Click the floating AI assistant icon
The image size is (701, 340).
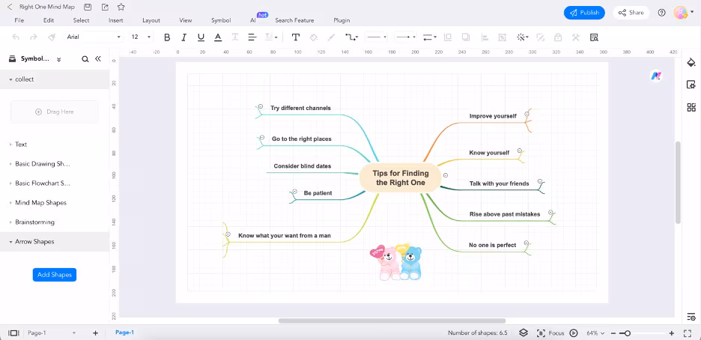pyautogui.click(x=656, y=76)
